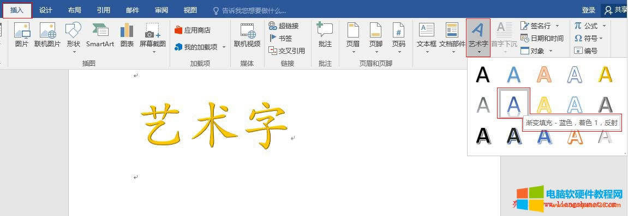Select the black fill WordArt style
The width and height of the screenshot is (628, 216).
tap(483, 75)
